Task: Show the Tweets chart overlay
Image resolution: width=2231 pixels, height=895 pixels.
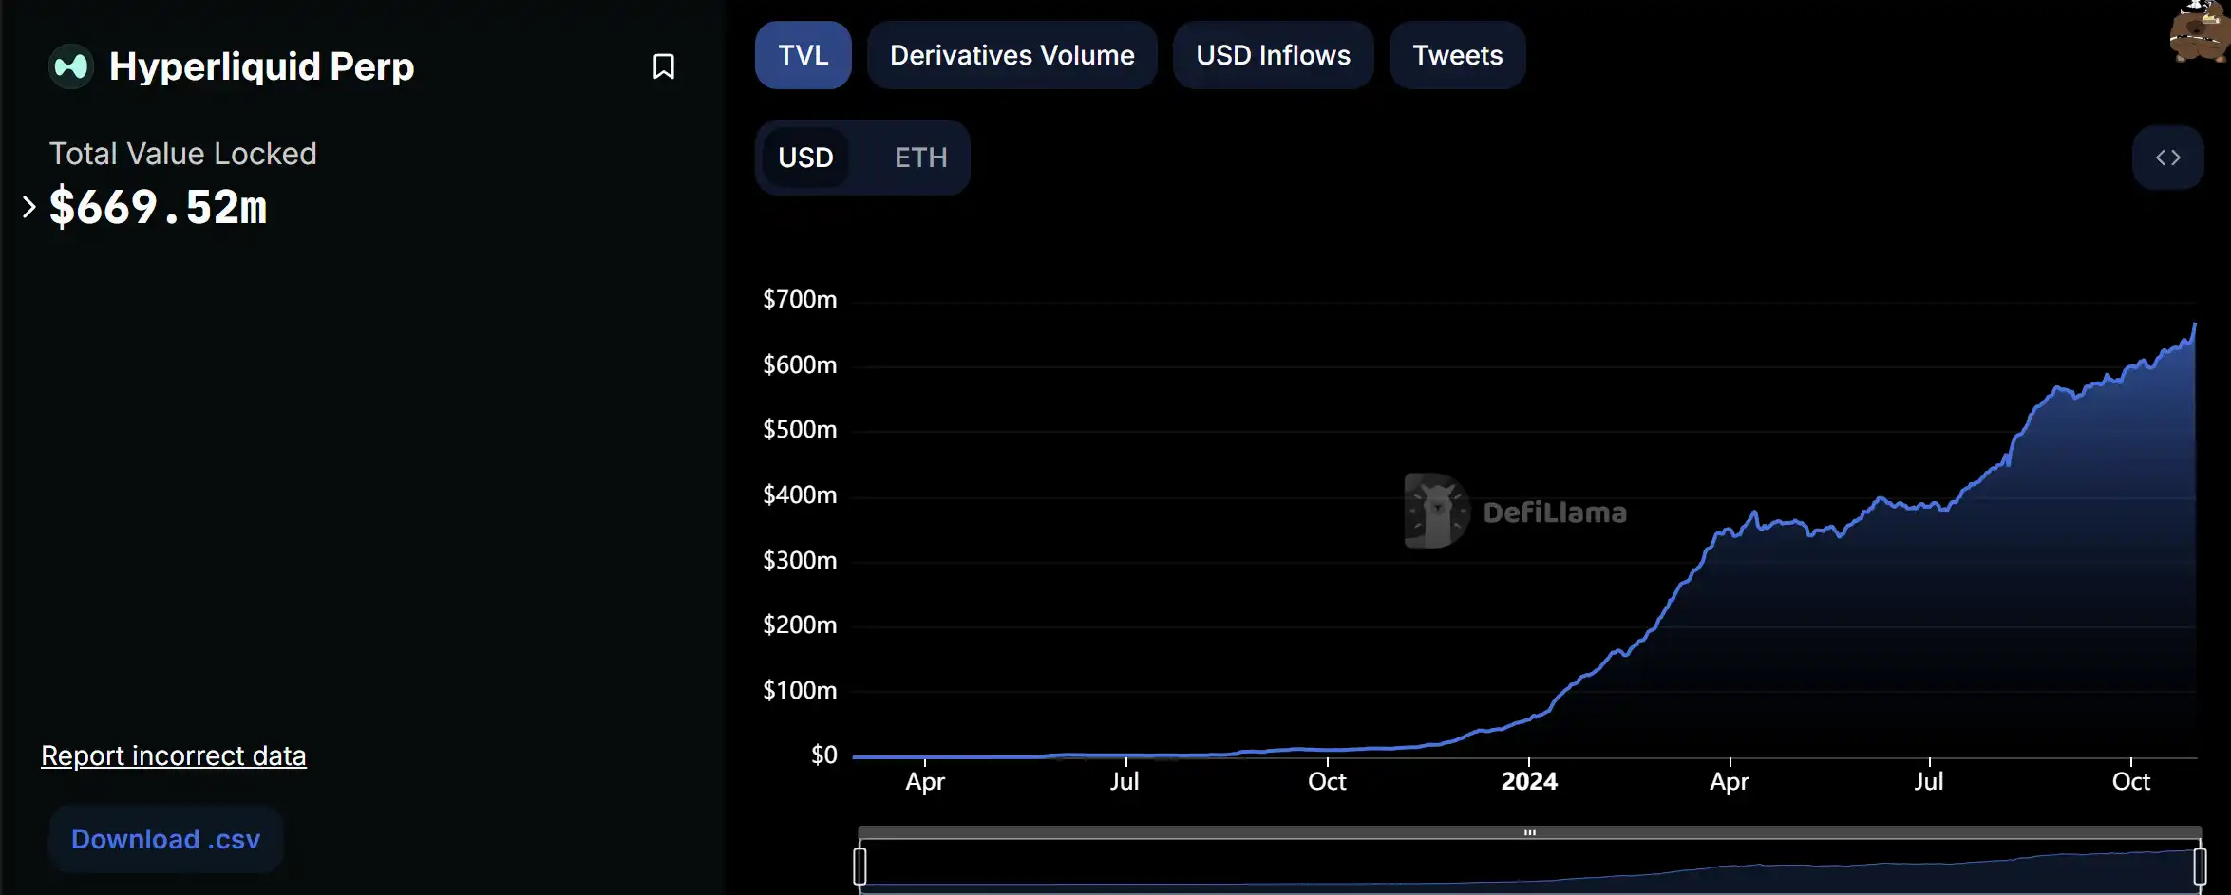Action: point(1457,55)
